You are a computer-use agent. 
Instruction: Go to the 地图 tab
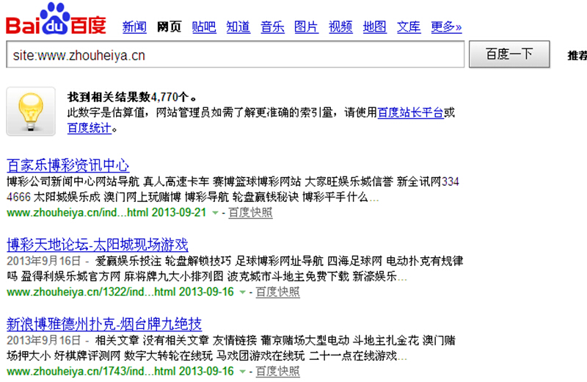click(x=375, y=27)
